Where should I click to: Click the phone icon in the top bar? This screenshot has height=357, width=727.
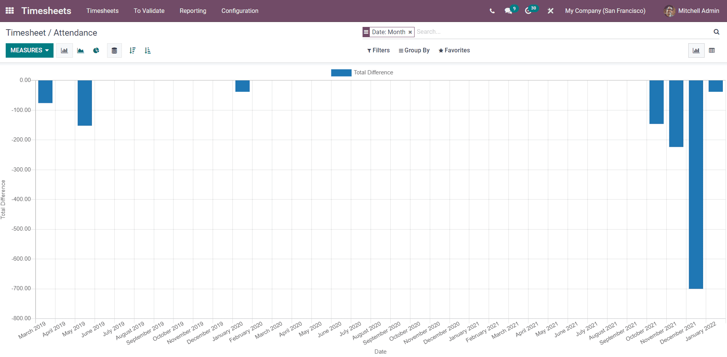[x=492, y=11]
